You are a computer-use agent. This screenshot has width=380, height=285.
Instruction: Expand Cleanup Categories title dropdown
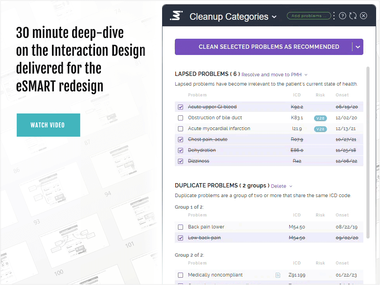click(x=274, y=17)
